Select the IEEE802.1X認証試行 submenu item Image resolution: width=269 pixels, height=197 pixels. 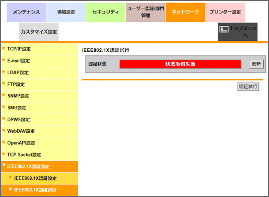pyautogui.click(x=40, y=190)
